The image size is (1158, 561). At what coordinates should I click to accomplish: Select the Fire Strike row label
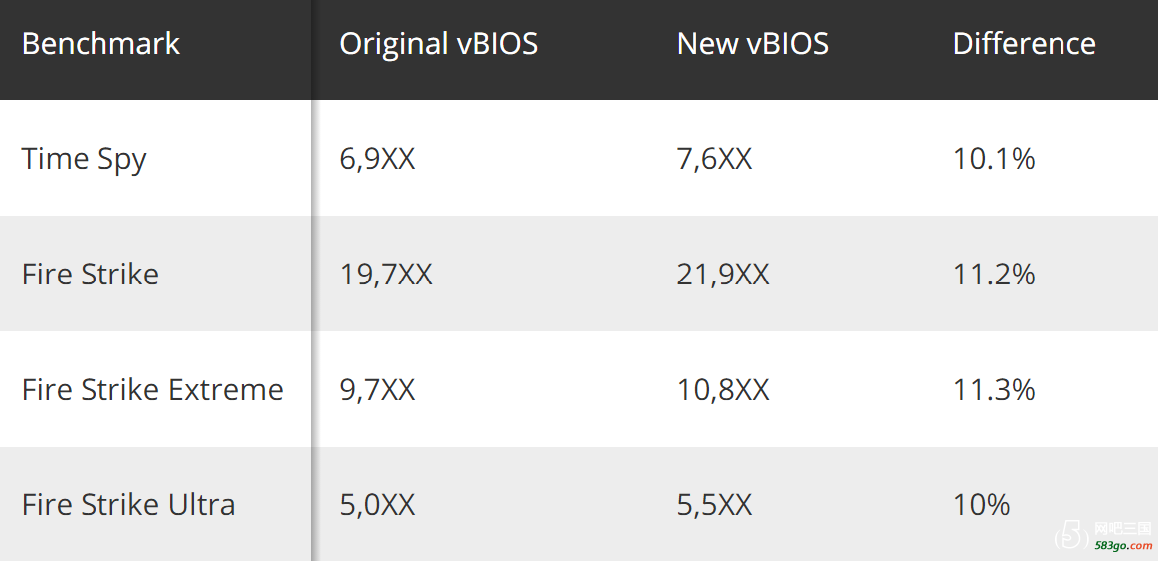coord(91,274)
